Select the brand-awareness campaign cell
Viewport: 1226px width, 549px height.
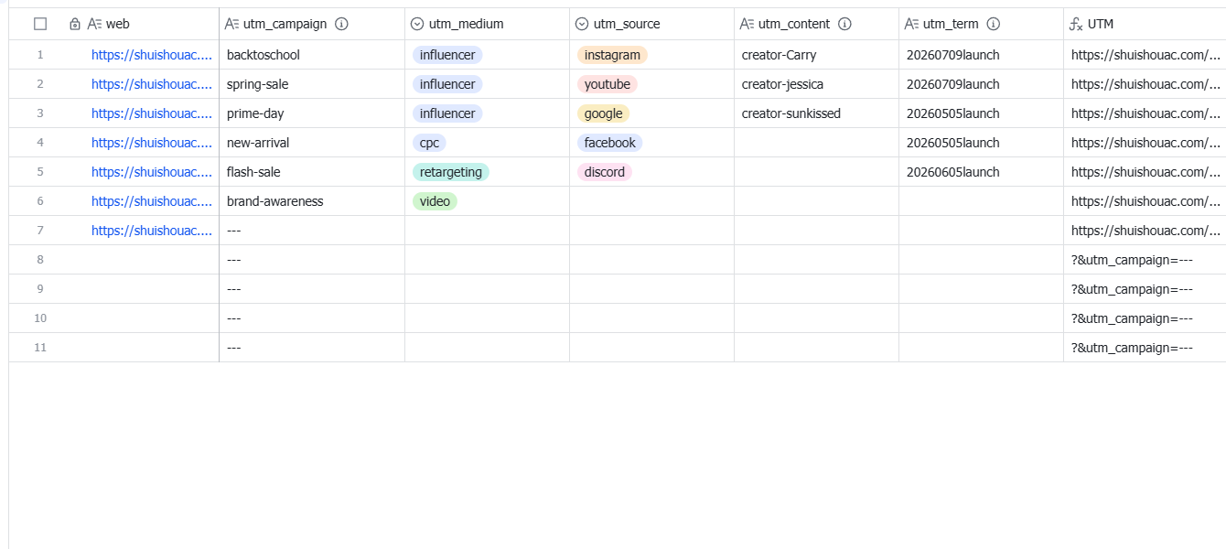(312, 201)
